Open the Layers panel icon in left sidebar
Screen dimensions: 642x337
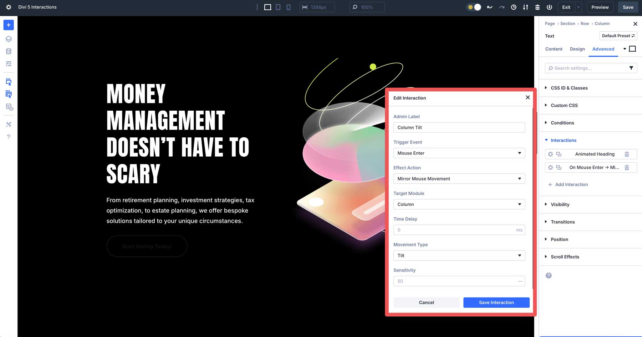(9, 39)
